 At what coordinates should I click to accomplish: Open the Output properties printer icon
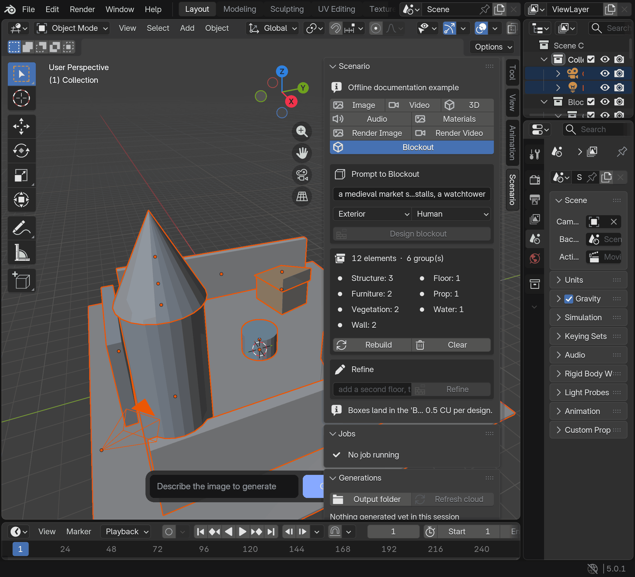(x=535, y=200)
